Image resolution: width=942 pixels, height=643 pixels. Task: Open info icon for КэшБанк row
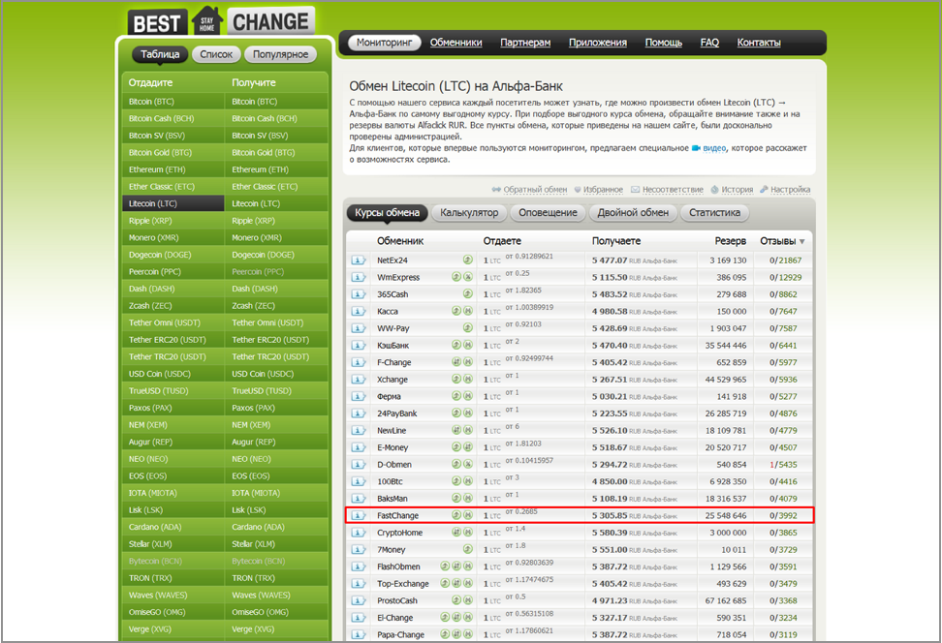click(x=358, y=345)
